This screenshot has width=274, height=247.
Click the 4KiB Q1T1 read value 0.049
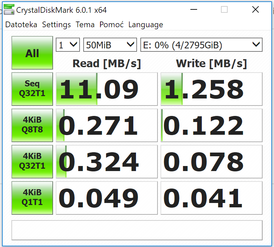106,198
